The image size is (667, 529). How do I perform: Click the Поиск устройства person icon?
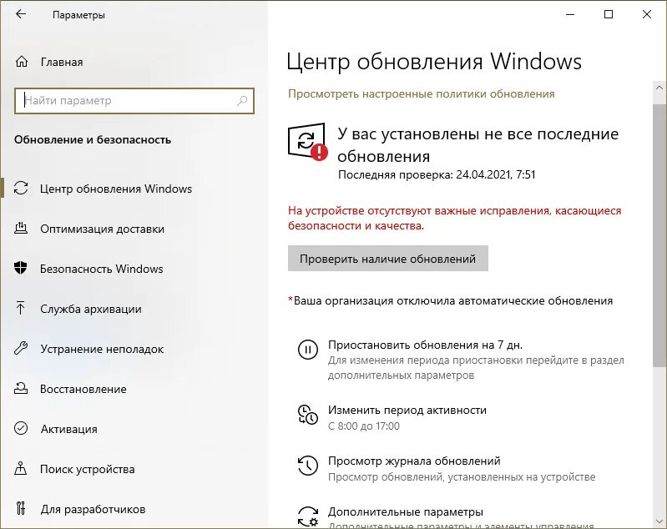pos(20,468)
